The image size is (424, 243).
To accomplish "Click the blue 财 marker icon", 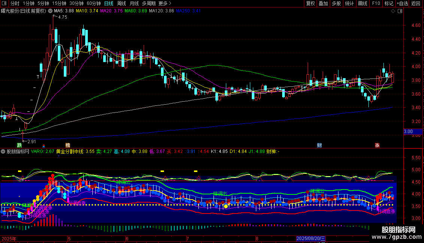I will [x=319, y=145].
